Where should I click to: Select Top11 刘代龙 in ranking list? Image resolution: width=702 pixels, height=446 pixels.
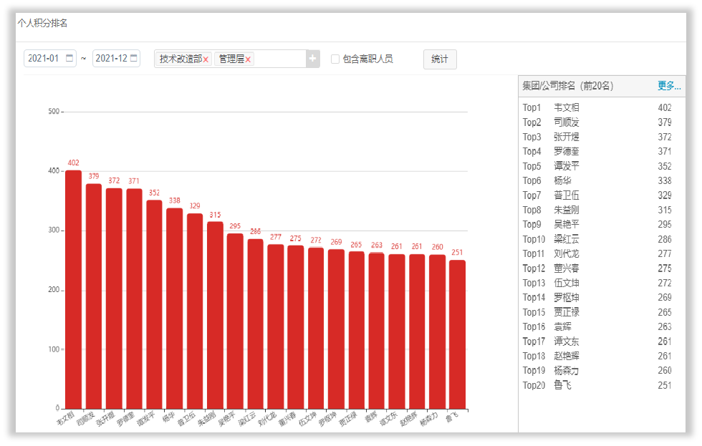pyautogui.click(x=597, y=253)
